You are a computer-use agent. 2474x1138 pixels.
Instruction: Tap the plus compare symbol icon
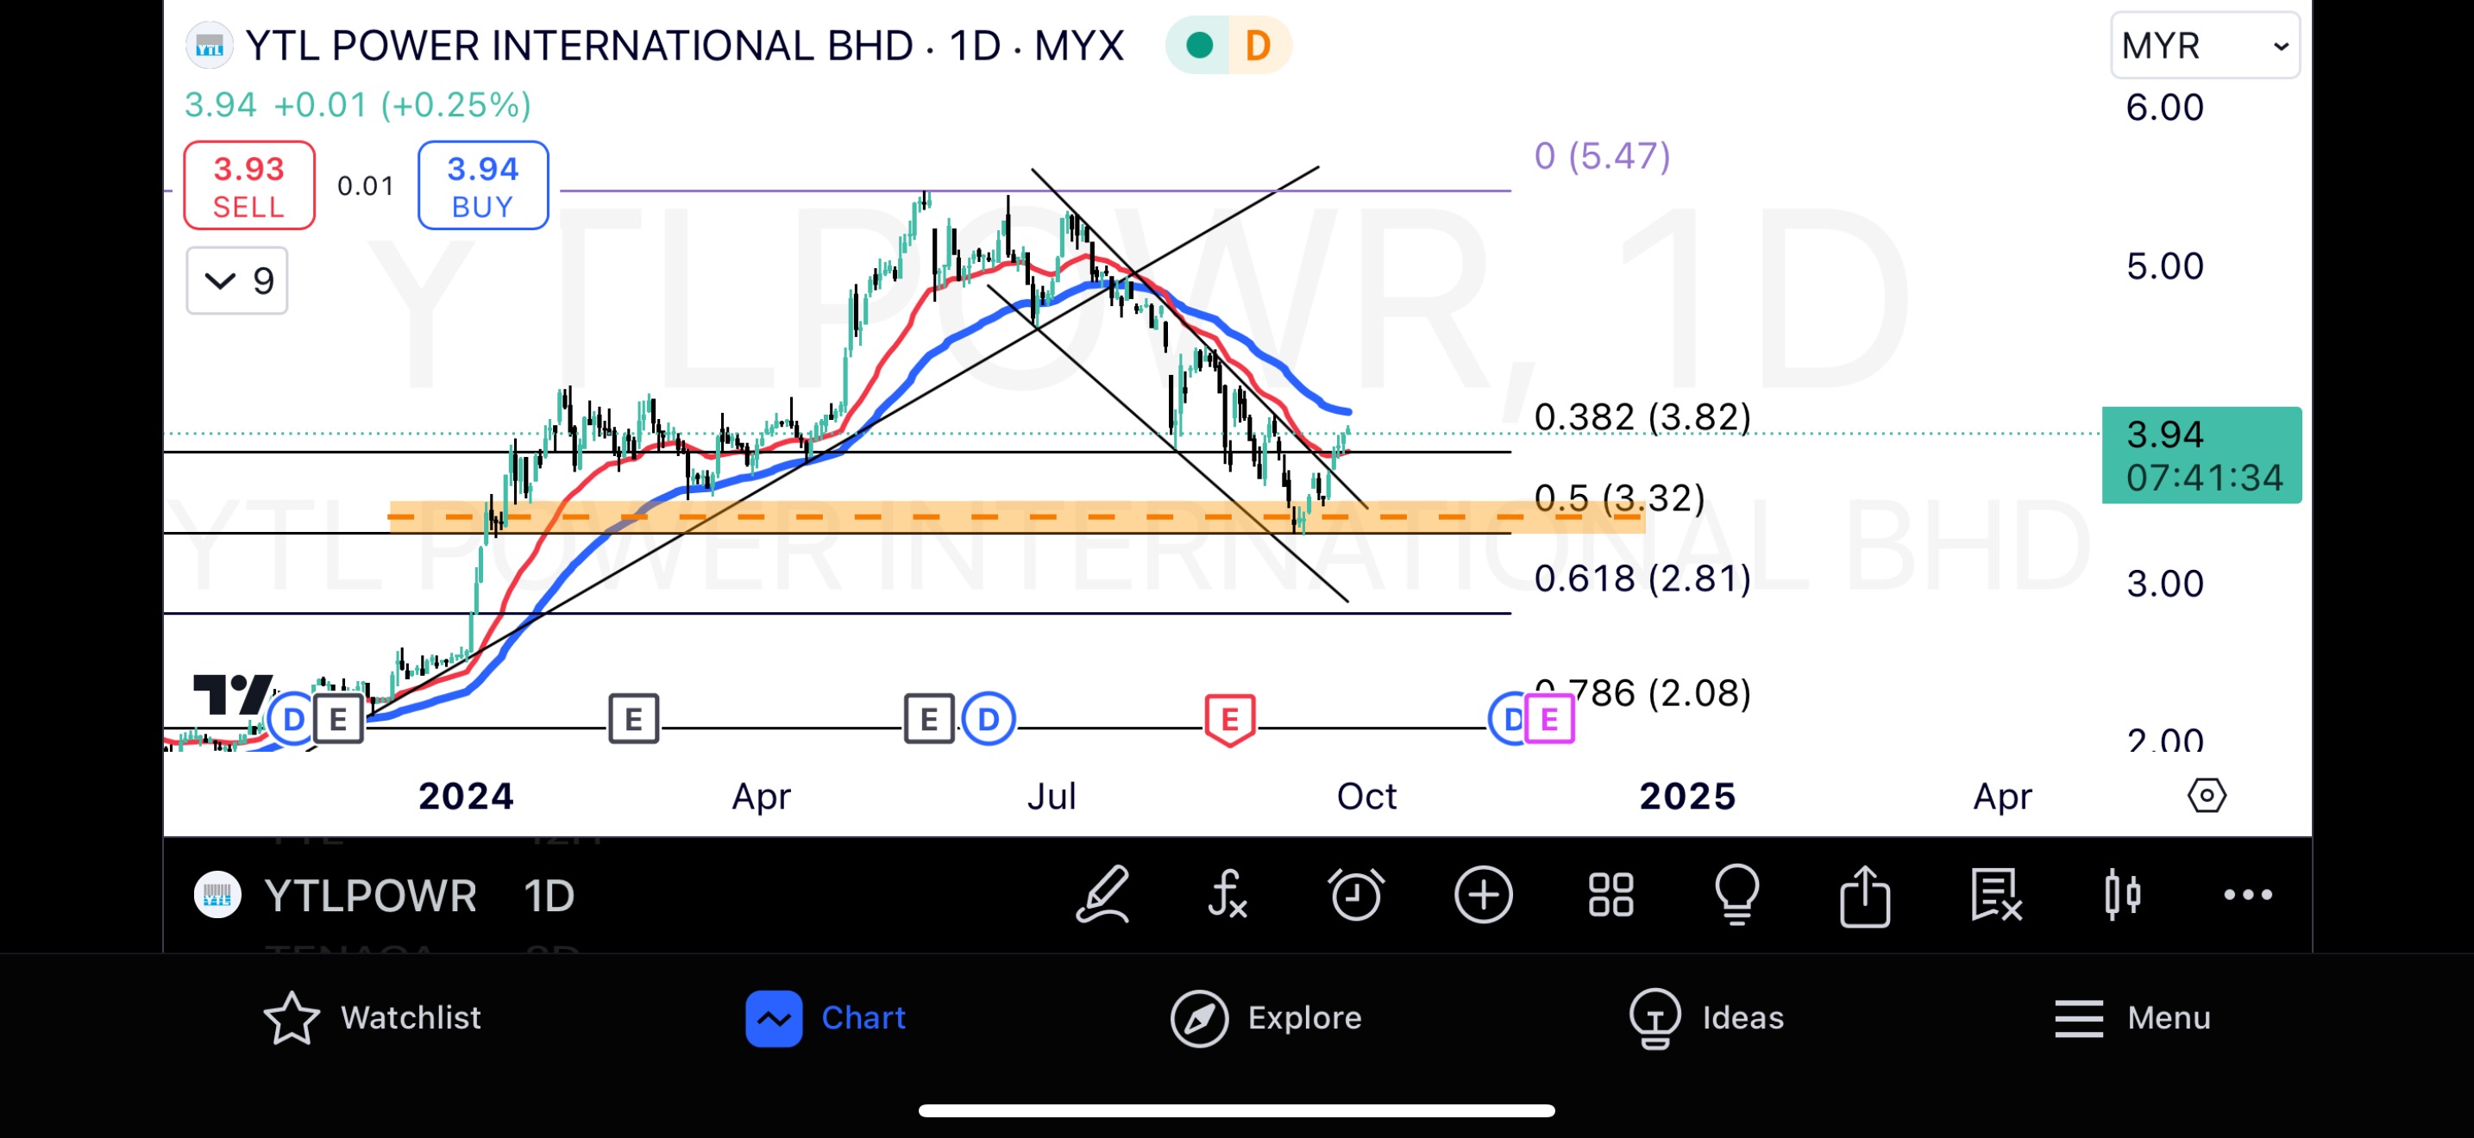[x=1483, y=894]
